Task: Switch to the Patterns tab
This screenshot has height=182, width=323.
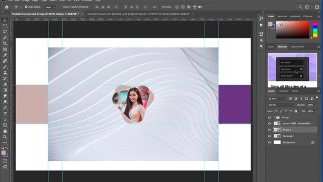Action: 308,16
